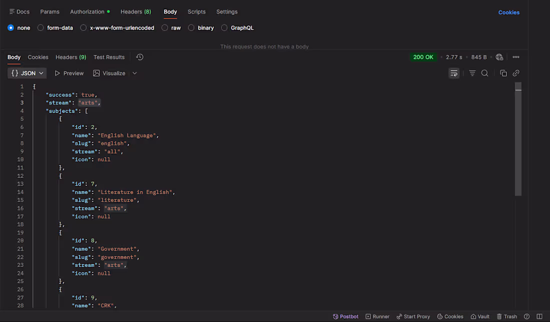Open response Headers (9) tab

pos(71,57)
